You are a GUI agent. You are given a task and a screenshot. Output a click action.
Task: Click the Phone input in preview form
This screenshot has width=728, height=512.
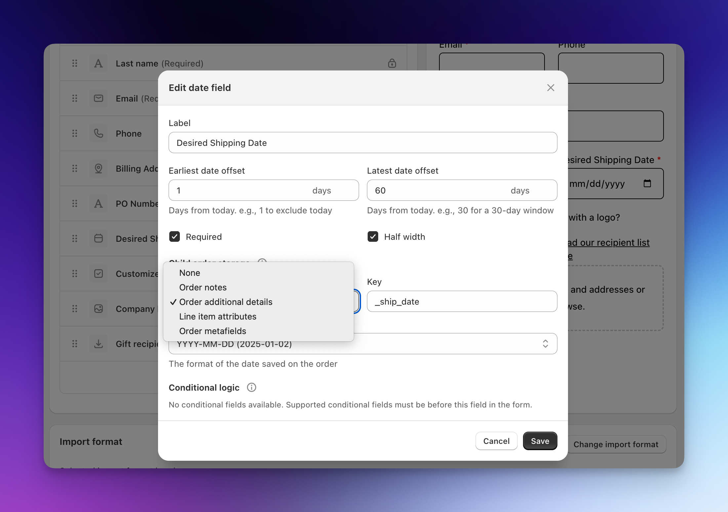611,68
